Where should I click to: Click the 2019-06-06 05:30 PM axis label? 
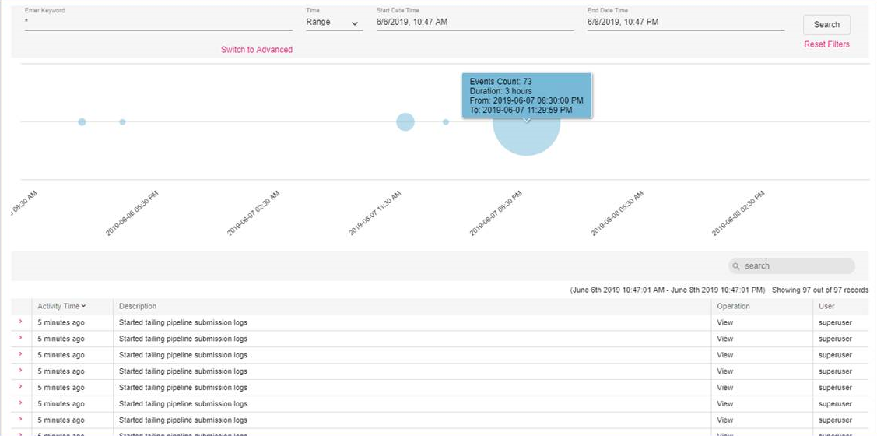click(x=132, y=213)
